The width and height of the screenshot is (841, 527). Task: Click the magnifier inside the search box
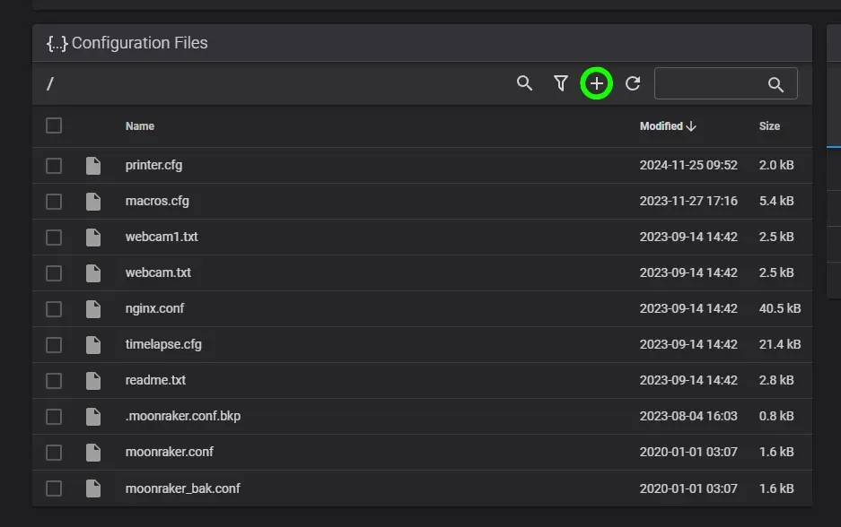tap(775, 84)
